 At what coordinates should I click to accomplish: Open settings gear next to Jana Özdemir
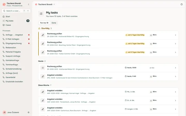click(x=28, y=112)
